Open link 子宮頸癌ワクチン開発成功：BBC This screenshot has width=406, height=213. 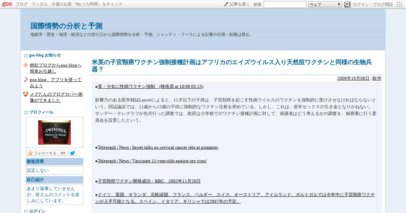149,181
